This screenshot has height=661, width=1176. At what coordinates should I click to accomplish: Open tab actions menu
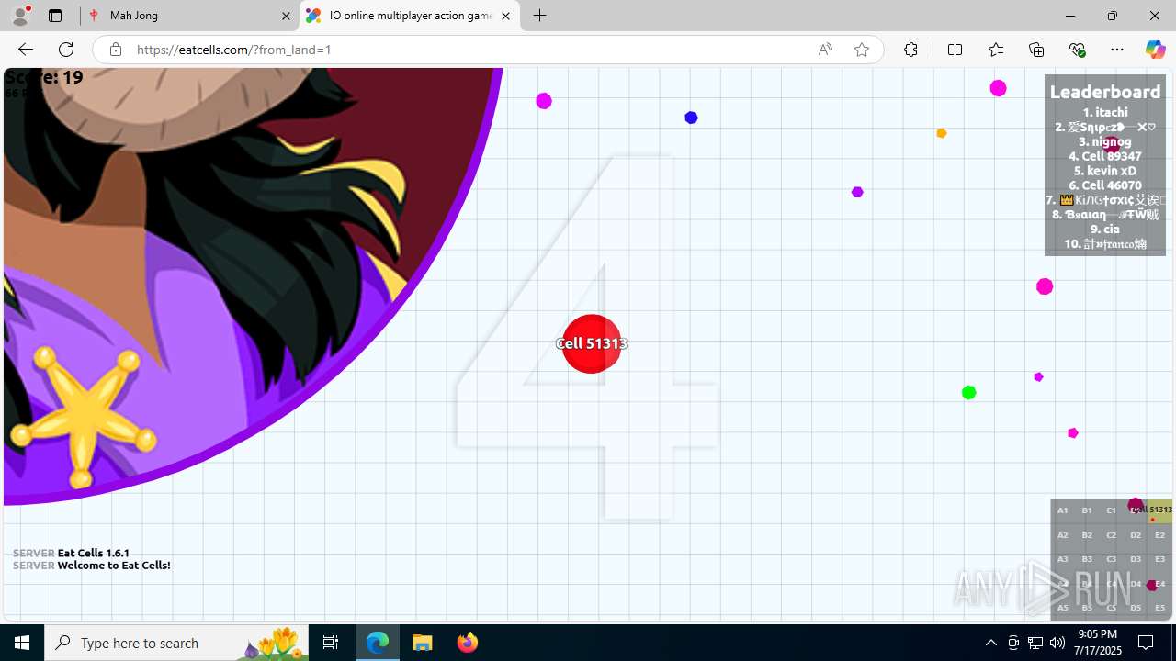click(55, 16)
